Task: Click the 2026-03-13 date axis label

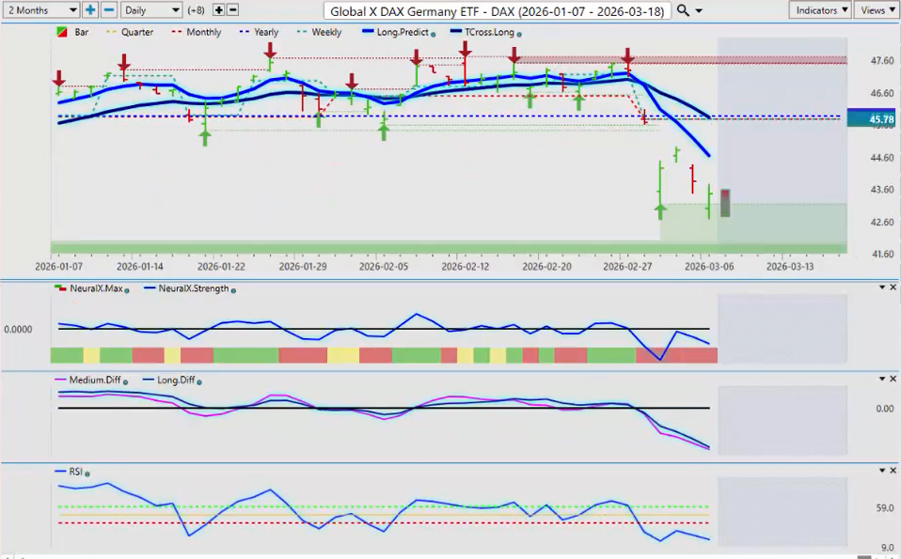Action: [x=790, y=266]
